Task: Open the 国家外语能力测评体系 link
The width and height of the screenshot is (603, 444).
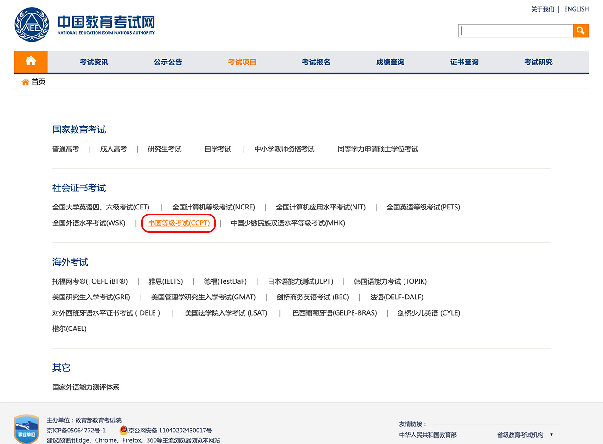Action: (86, 387)
